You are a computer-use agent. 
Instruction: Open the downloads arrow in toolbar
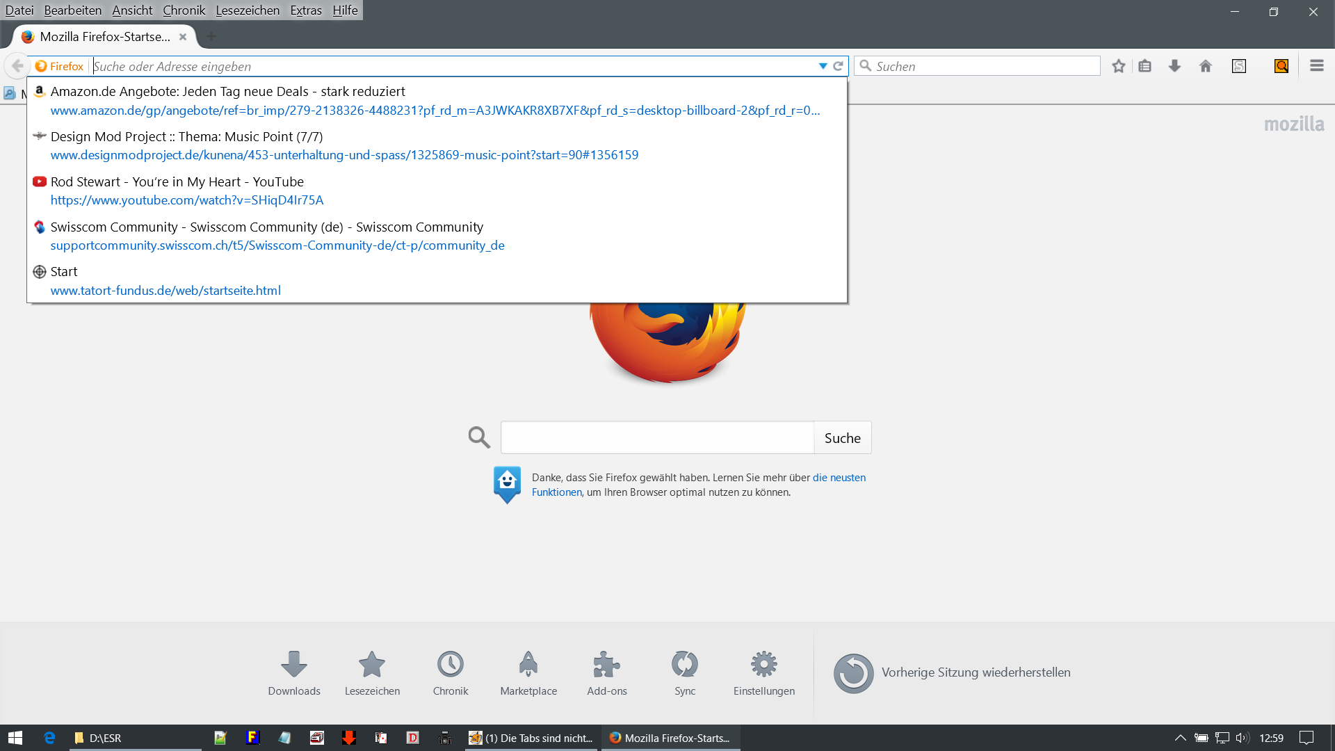1174,66
